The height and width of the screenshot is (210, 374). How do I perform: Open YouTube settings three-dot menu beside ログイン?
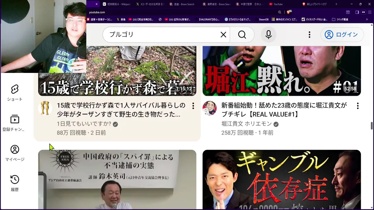click(x=309, y=35)
